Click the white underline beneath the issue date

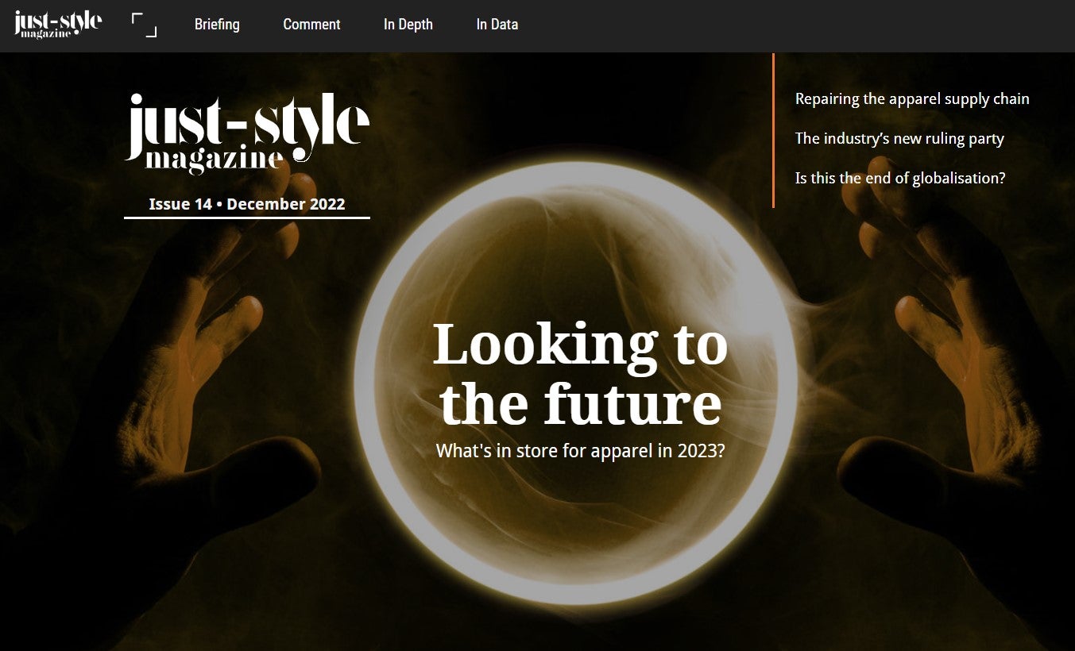click(x=247, y=217)
